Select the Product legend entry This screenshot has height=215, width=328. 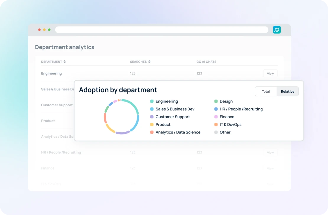163,125
